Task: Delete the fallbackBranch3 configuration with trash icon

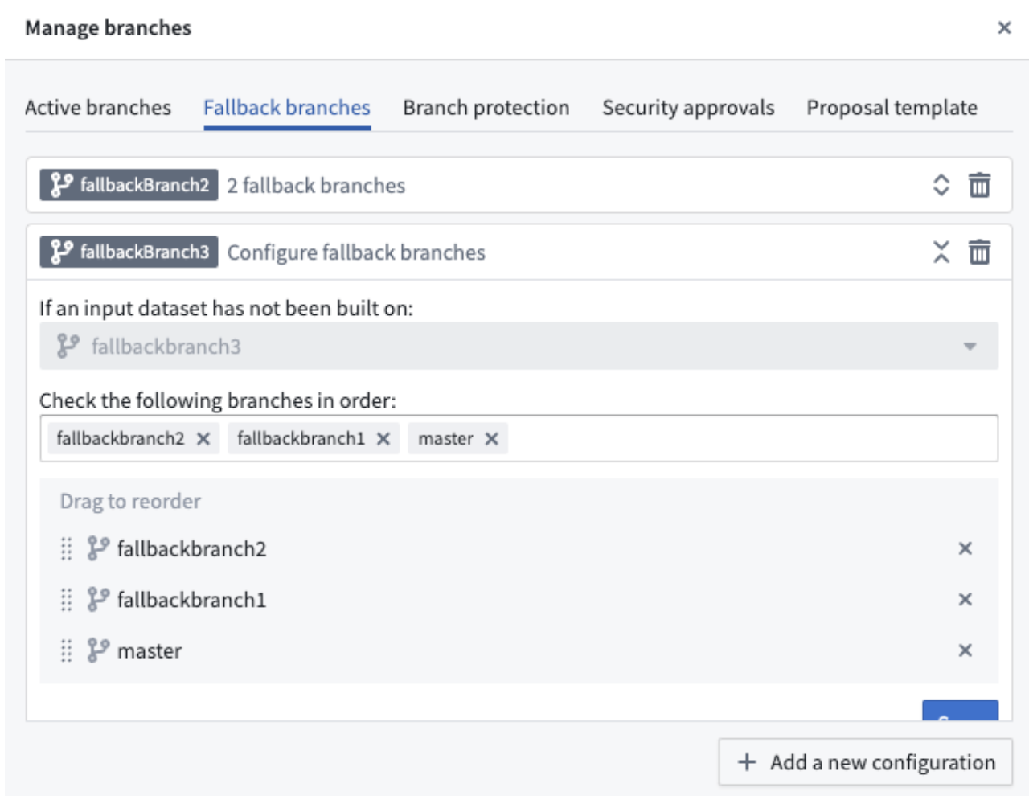Action: [979, 252]
